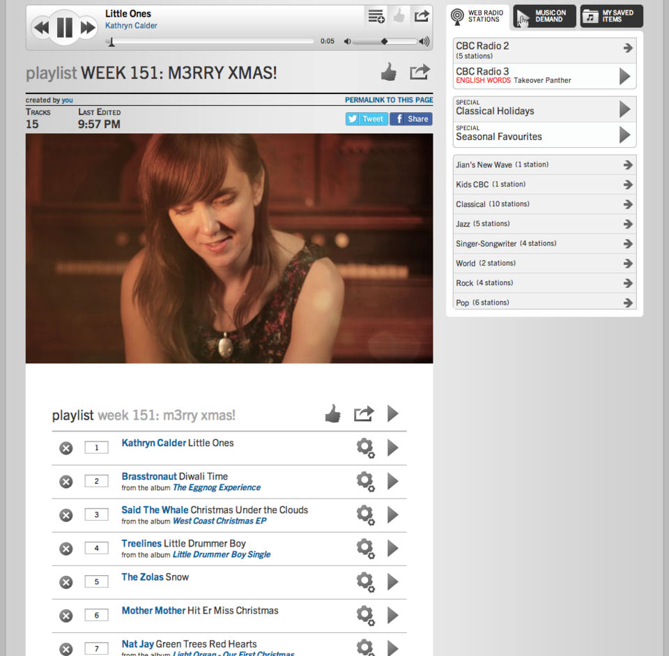669x656 pixels.
Task: Share the WEEK 151 playlist from header
Action: tap(420, 72)
